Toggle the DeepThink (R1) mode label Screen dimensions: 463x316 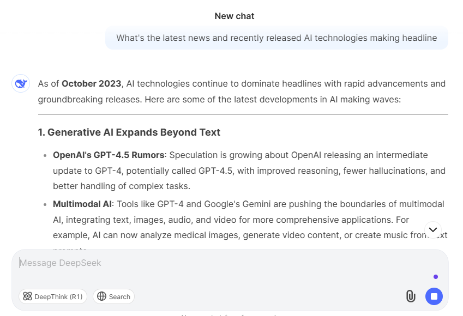click(58, 297)
